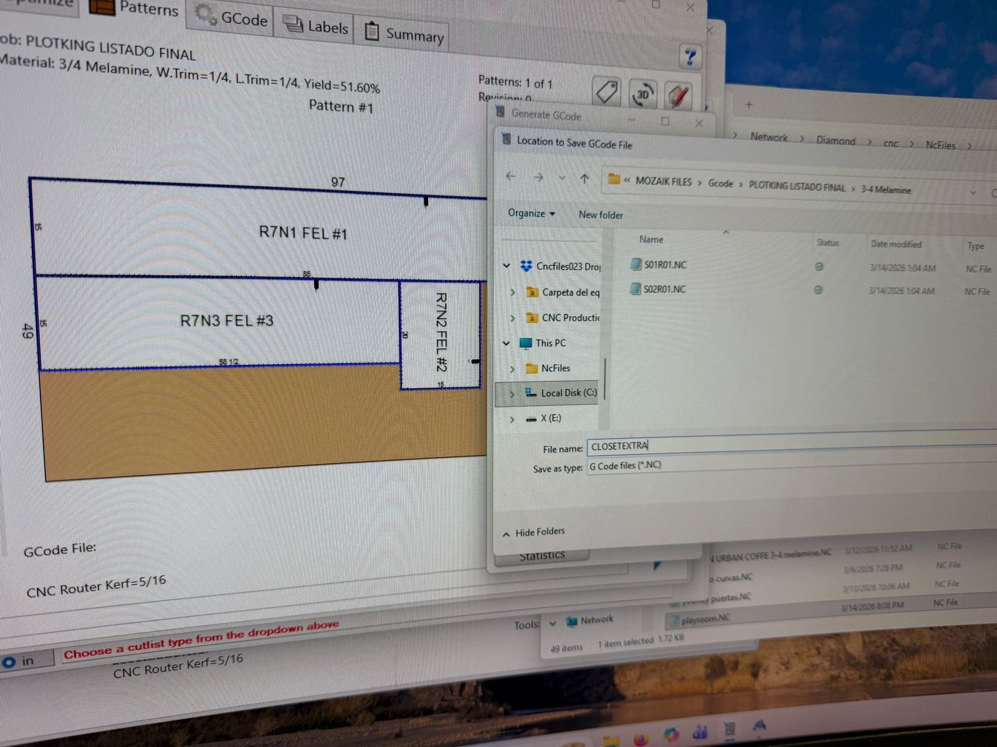
Task: Click Hide Folders toggle
Action: pyautogui.click(x=534, y=532)
